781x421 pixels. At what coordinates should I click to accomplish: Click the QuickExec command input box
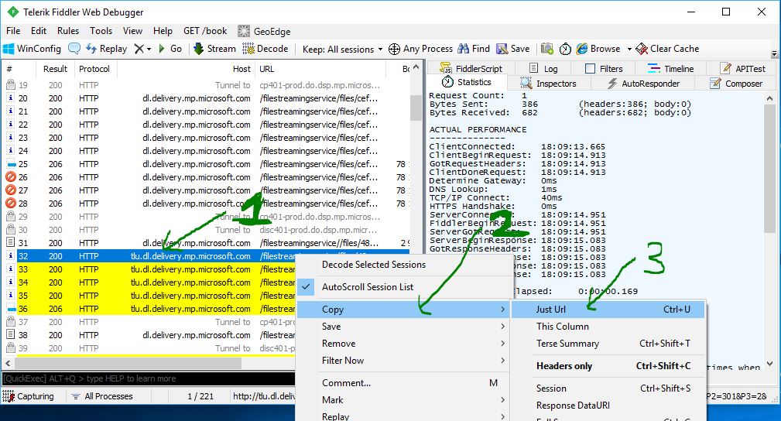tap(149, 378)
